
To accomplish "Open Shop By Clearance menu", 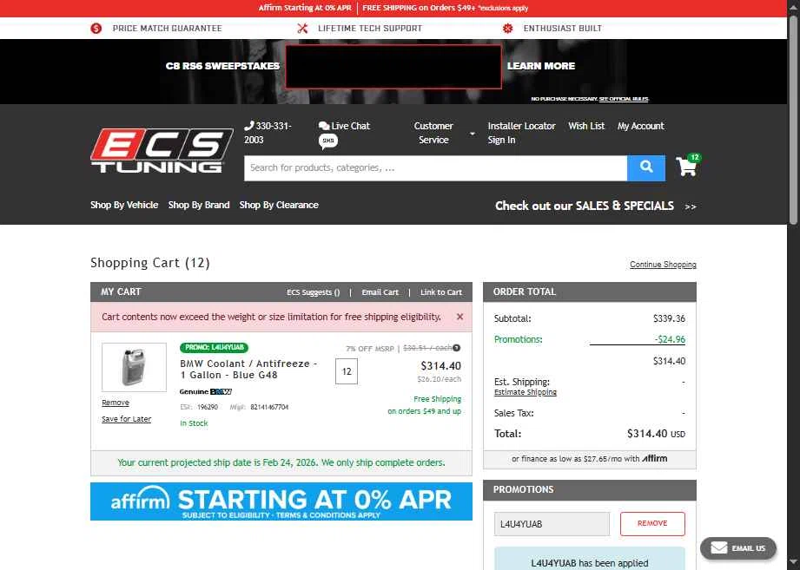I will click(279, 205).
